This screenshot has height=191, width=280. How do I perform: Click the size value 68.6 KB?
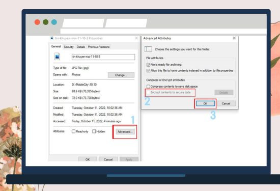click(86, 91)
